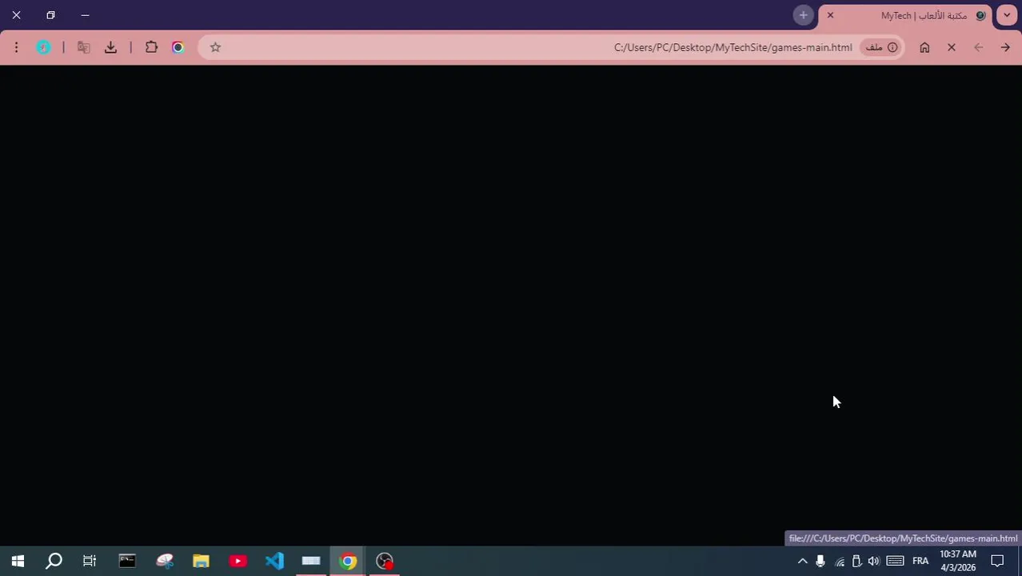
Task: Minimize the Chrome window
Action: [85, 15]
